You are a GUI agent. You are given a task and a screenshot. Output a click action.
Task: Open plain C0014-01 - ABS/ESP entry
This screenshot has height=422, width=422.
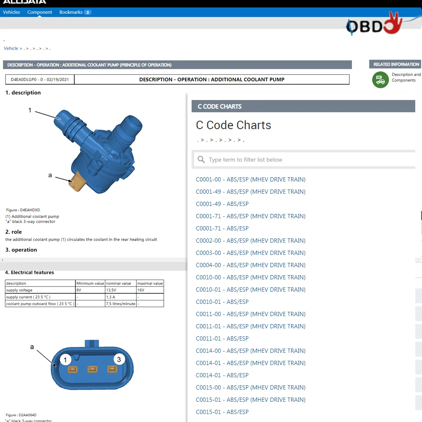(x=222, y=376)
